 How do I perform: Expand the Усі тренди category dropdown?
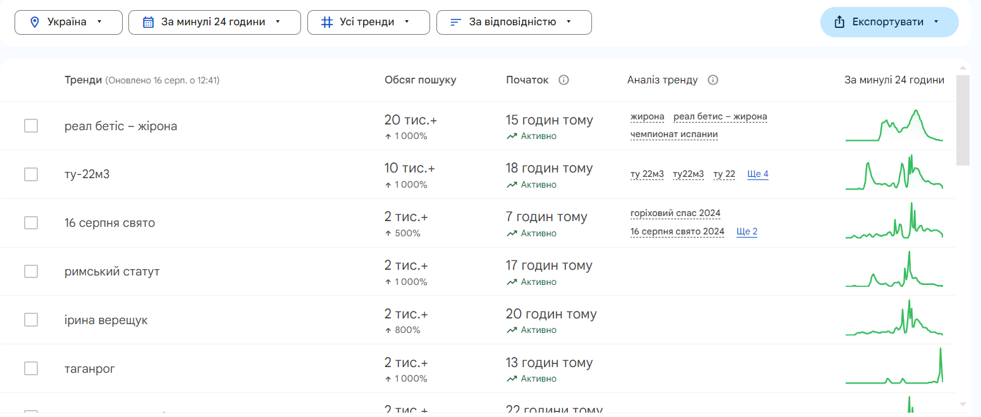pos(369,22)
